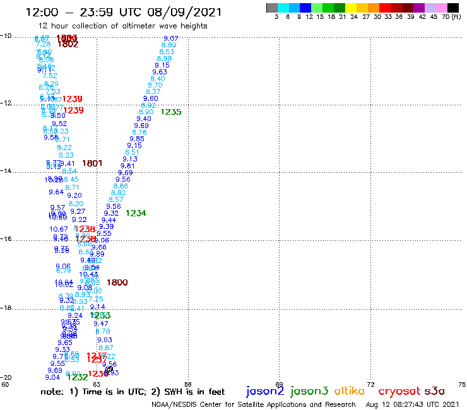Click the '9.03' wave height value
This screenshot has width=467, height=410.
pyautogui.click(x=105, y=340)
